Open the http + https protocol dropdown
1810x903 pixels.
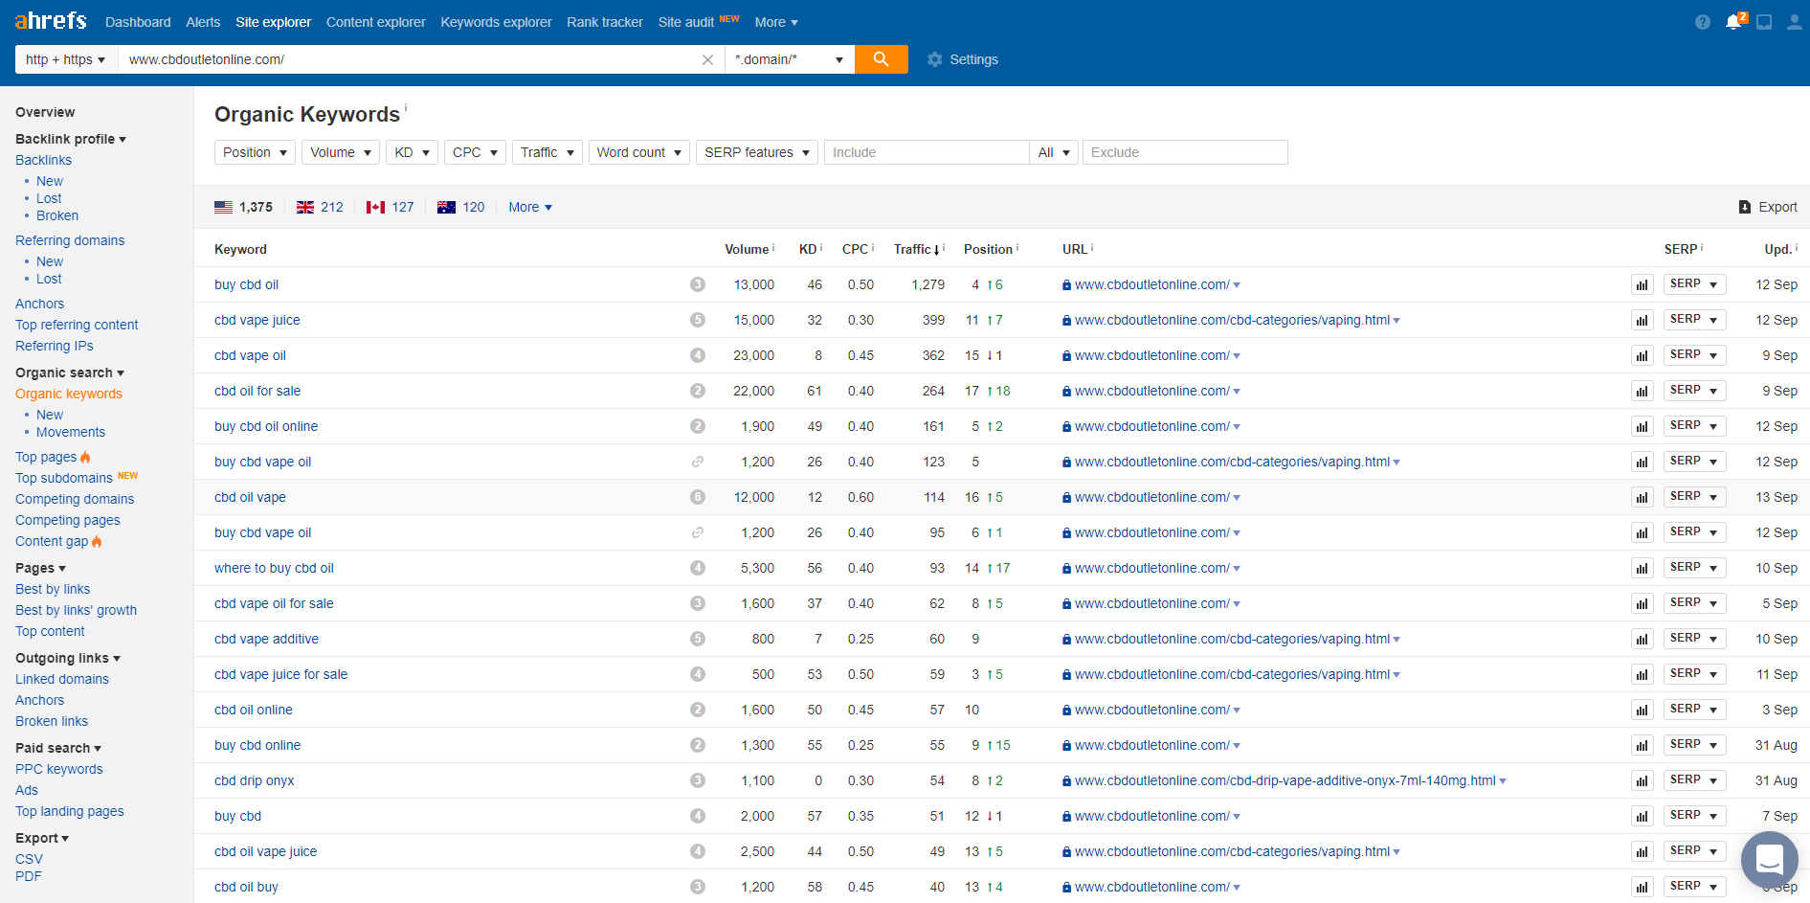(x=66, y=59)
